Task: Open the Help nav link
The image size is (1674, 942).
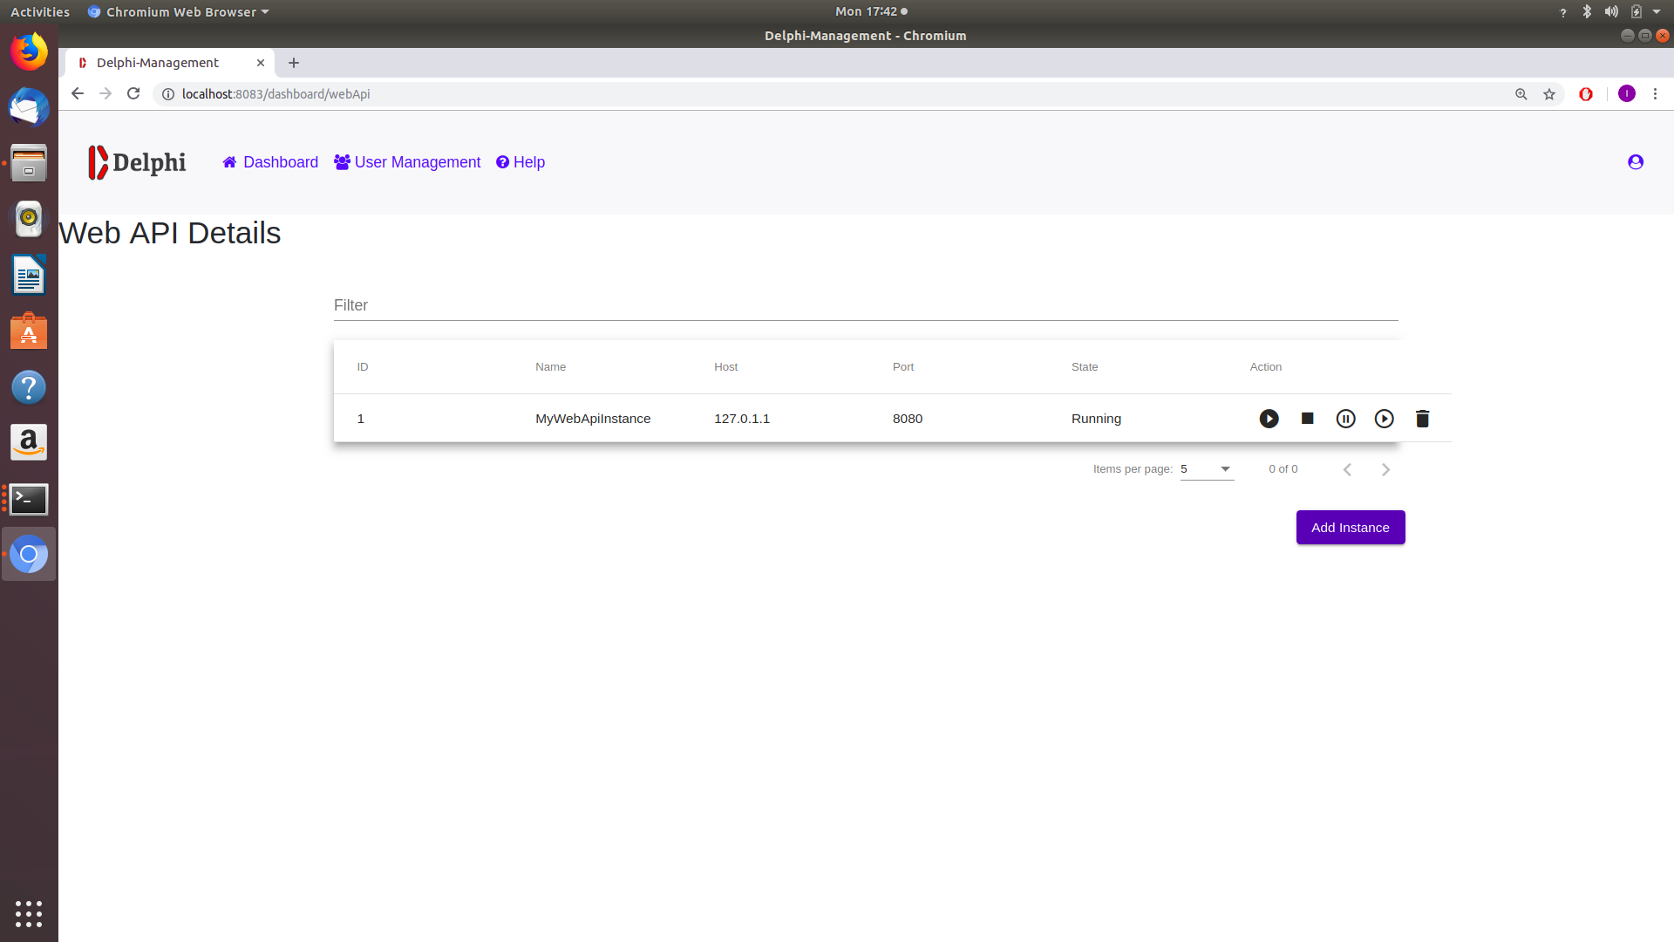Action: [521, 162]
